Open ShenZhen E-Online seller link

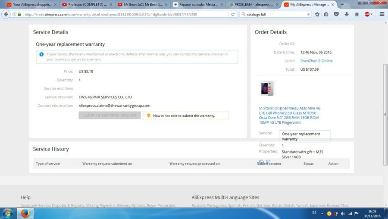click(316, 61)
